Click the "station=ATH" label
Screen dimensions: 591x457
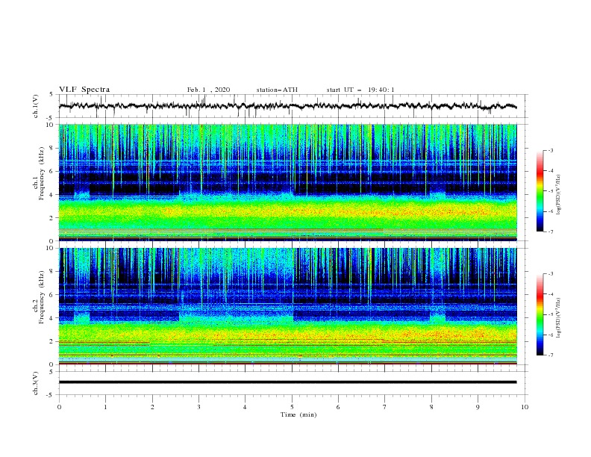277,90
